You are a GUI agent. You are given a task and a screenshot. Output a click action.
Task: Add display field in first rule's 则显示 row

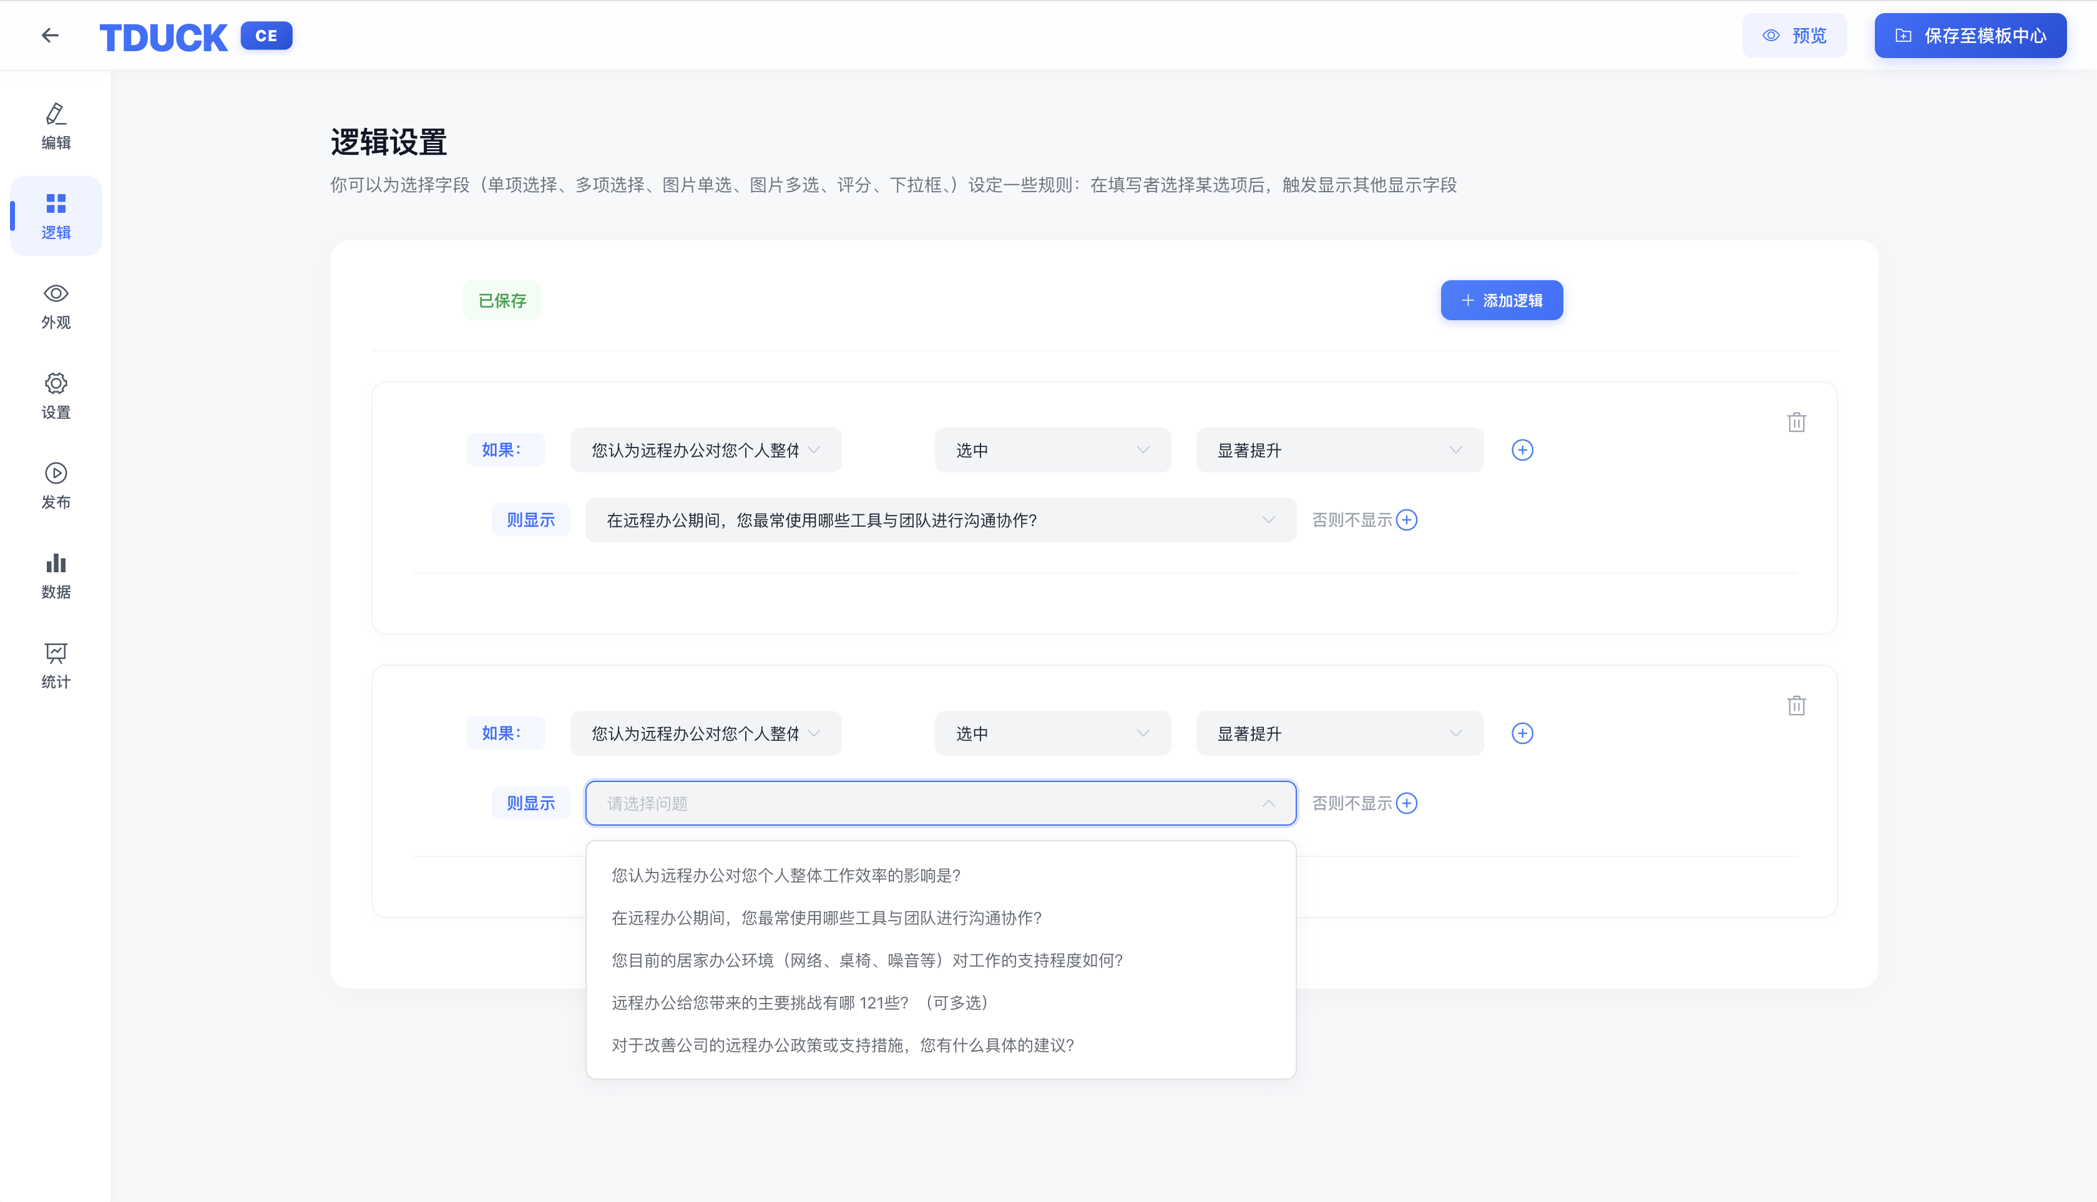tap(1407, 520)
